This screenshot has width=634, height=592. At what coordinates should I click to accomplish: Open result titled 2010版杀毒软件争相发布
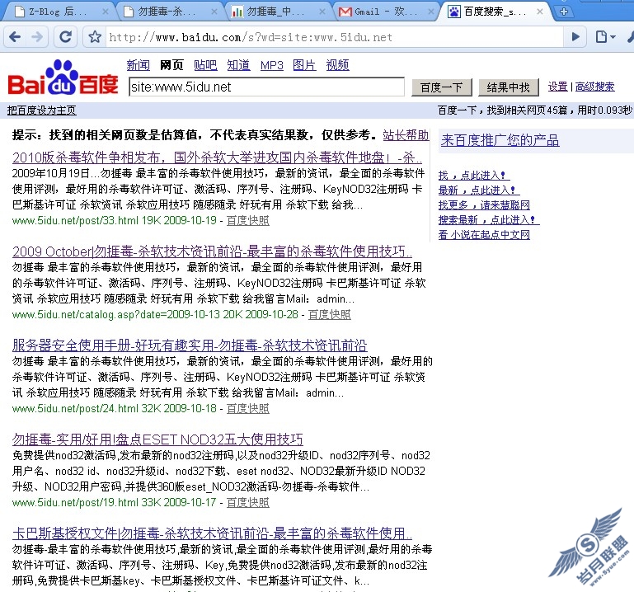pos(217,157)
